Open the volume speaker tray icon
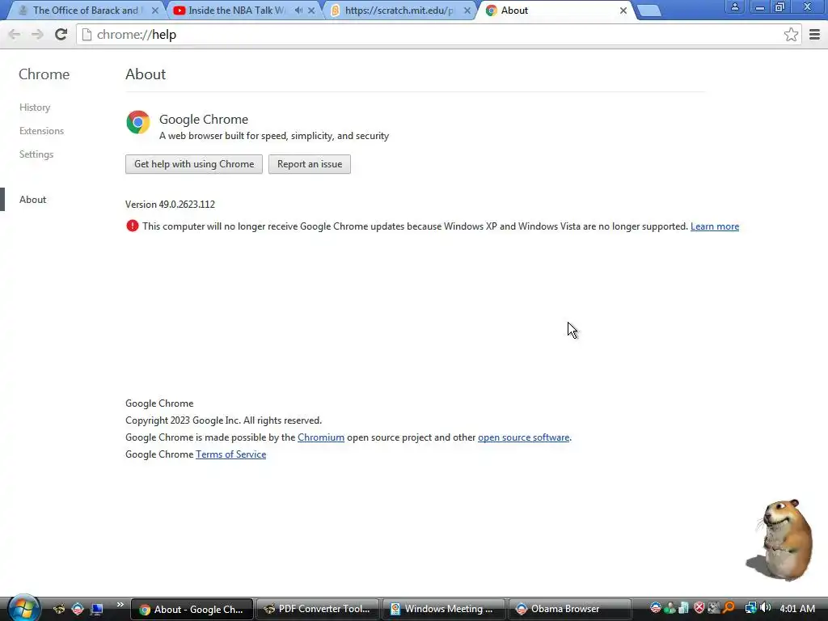 click(x=765, y=608)
